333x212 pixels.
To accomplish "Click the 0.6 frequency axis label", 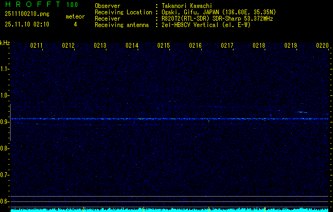I will click(5, 201).
